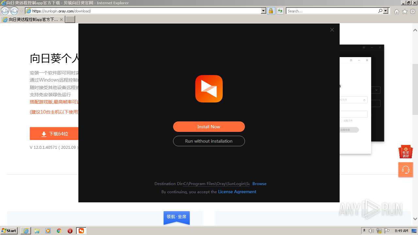Show hidden system tray icons
The width and height of the screenshot is (418, 235).
point(364,230)
